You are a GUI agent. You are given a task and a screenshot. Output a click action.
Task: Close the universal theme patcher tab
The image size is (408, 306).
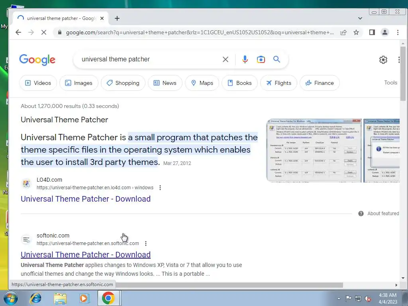pyautogui.click(x=102, y=18)
